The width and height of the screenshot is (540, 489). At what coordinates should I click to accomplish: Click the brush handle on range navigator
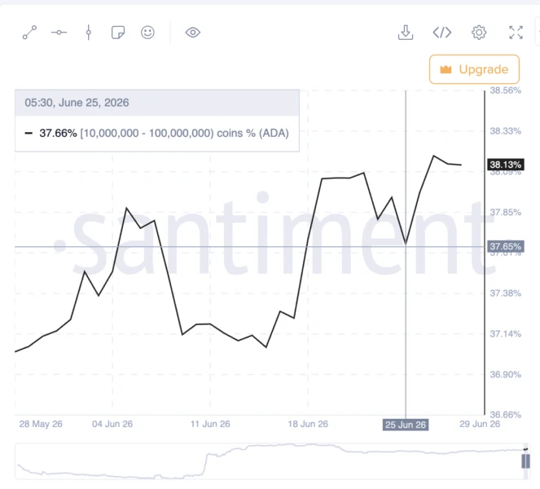point(525,461)
